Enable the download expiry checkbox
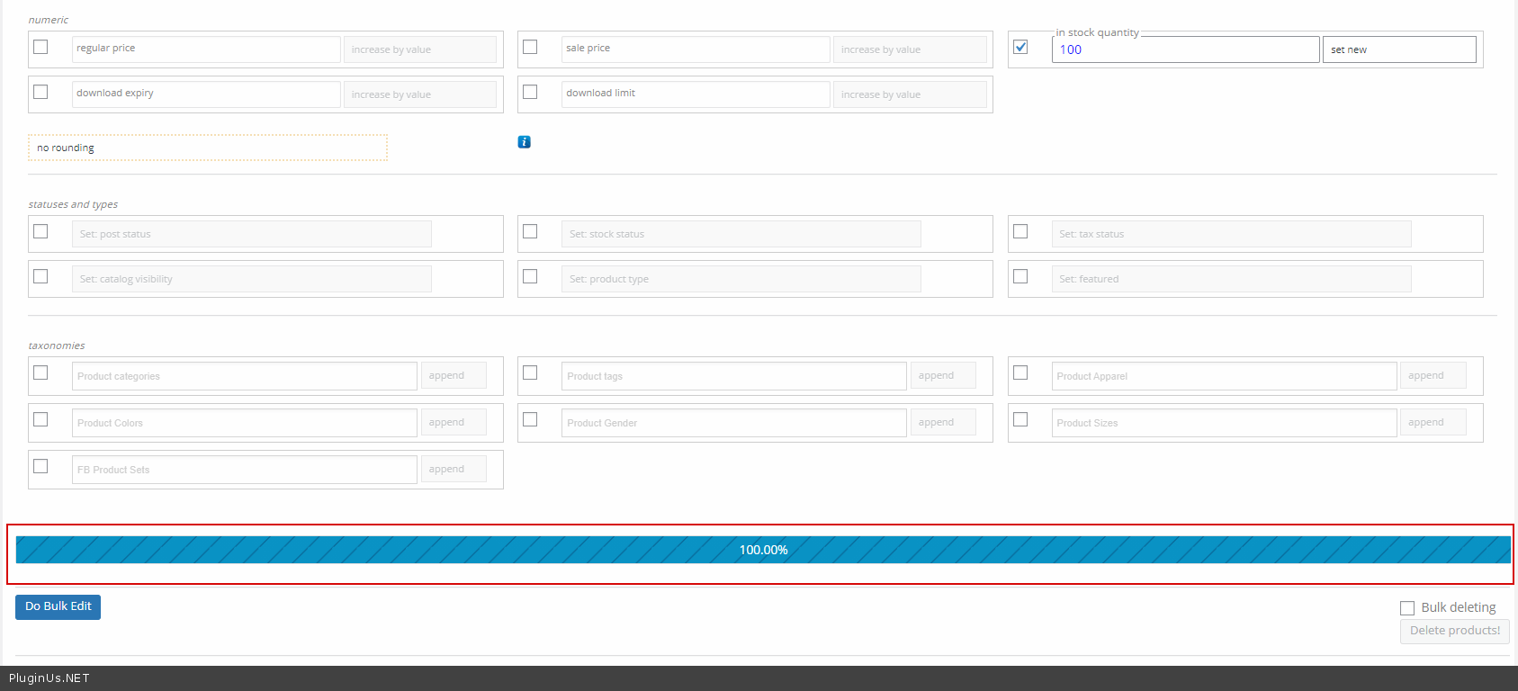 tap(40, 92)
